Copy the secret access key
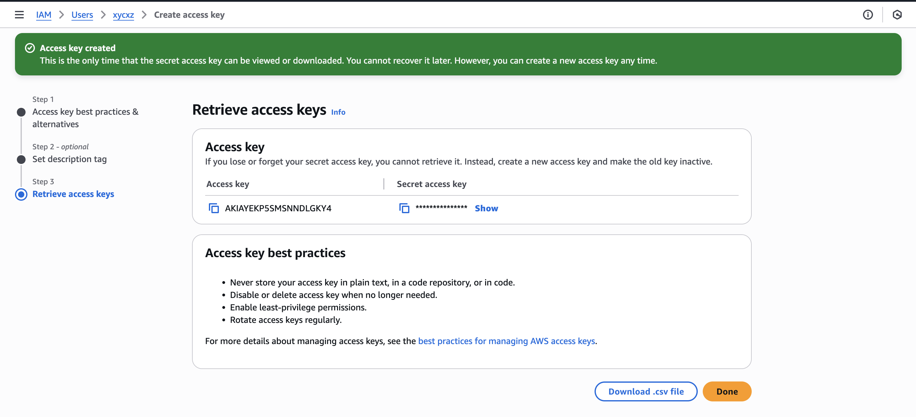This screenshot has height=417, width=916. click(404, 208)
